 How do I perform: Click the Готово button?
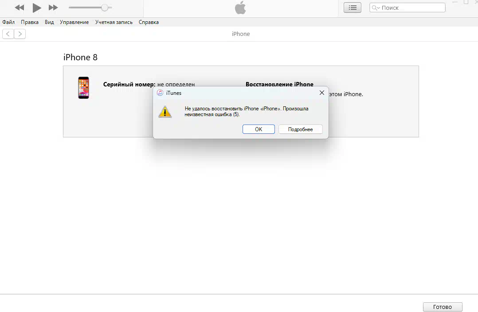coord(443,307)
